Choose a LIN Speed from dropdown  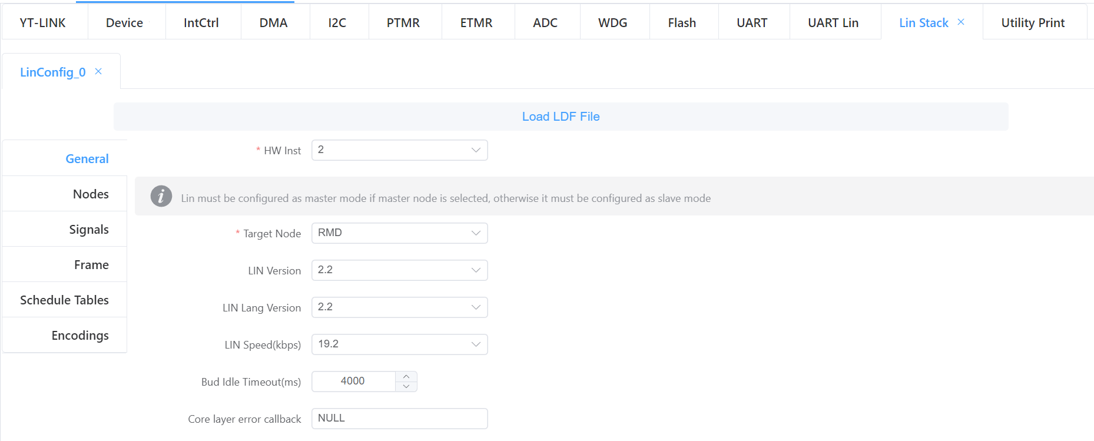pyautogui.click(x=399, y=344)
